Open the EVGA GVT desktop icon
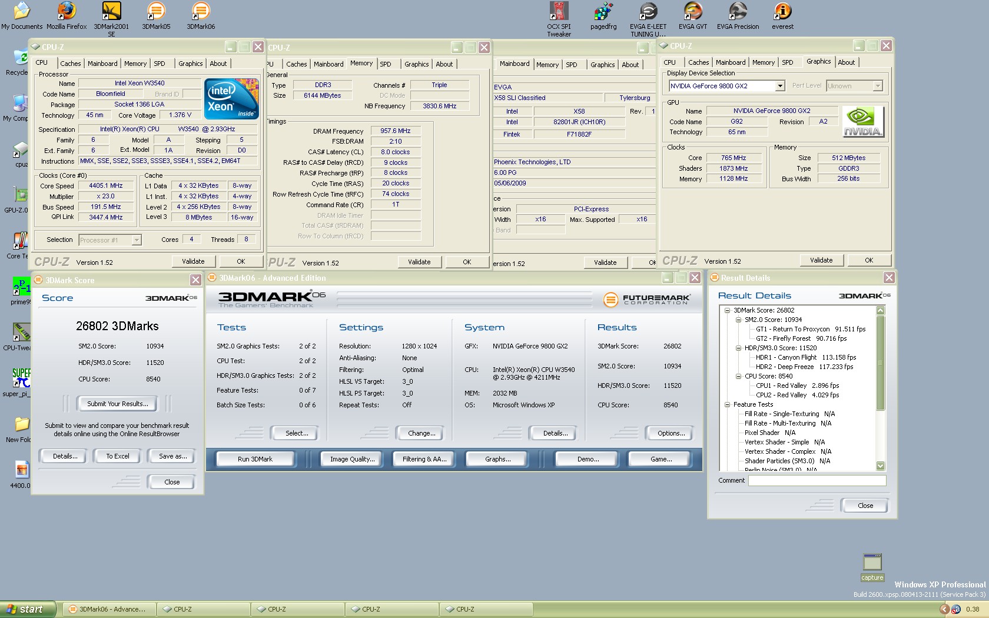Image resolution: width=989 pixels, height=618 pixels. pos(693,16)
